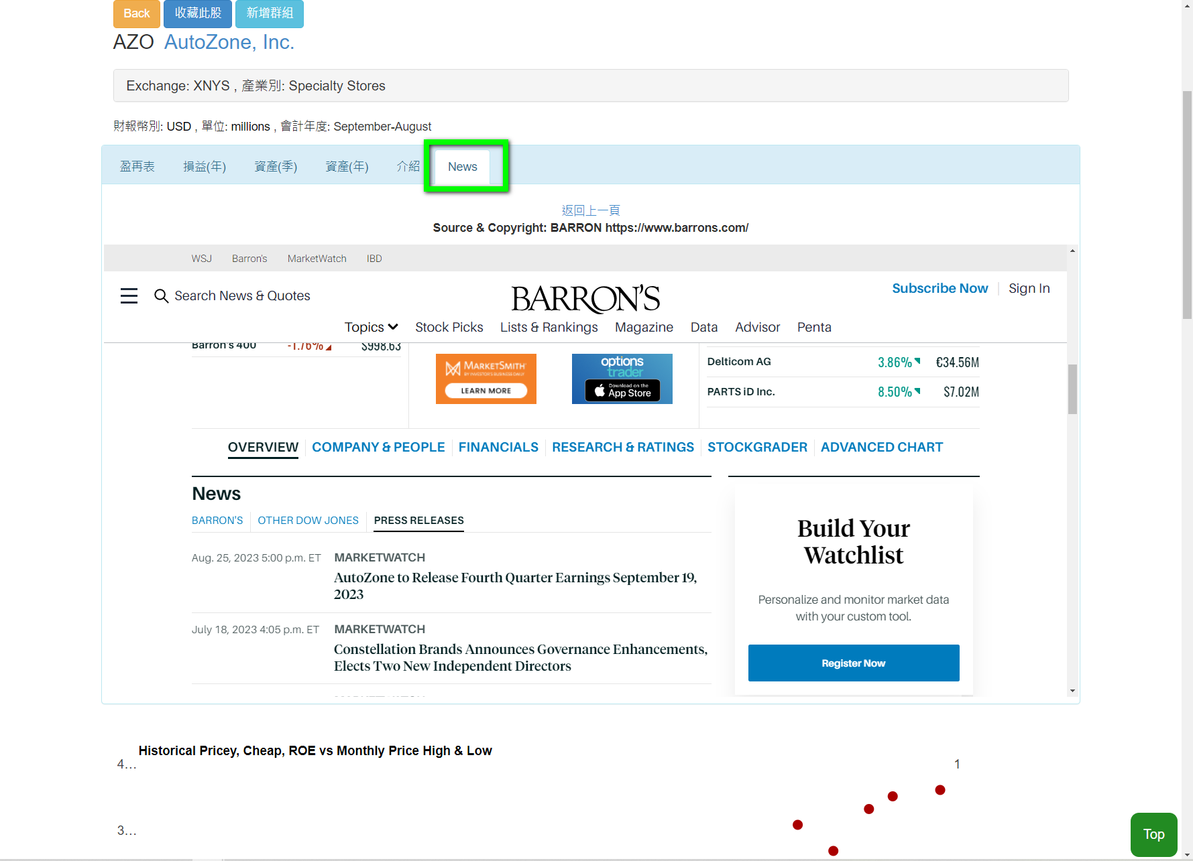Select the ADVANCED CHART tab
The image size is (1193, 861).
[882, 447]
